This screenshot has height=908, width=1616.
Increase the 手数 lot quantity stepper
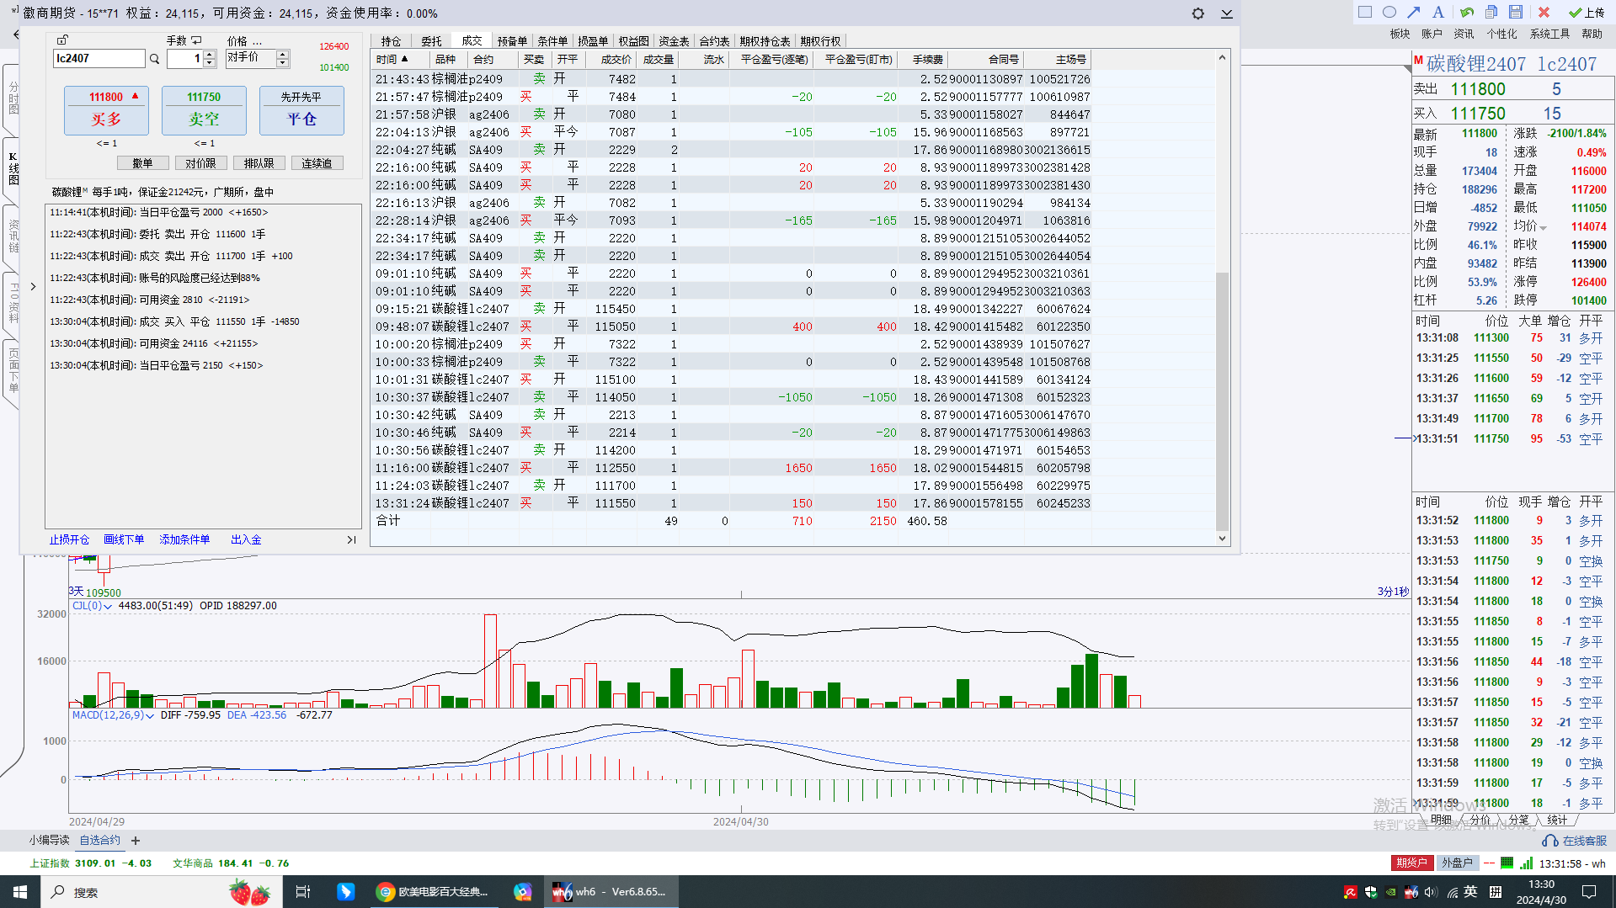pos(210,54)
